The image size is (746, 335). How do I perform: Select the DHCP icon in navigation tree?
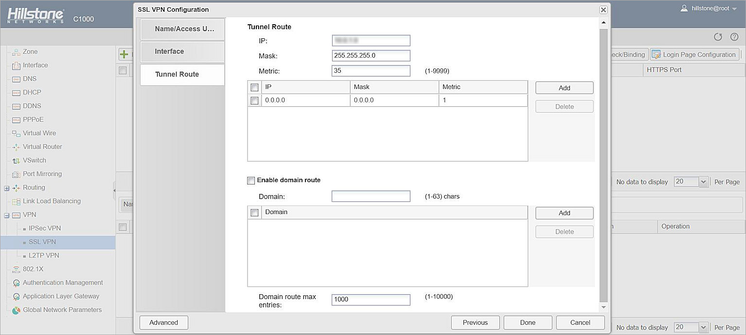pos(16,93)
